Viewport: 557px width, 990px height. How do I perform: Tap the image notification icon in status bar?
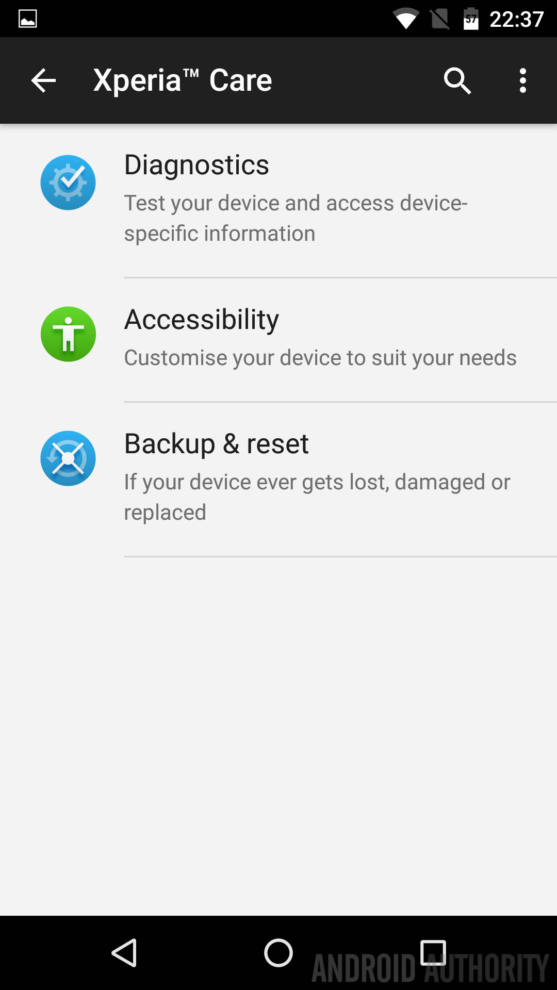pos(28,19)
